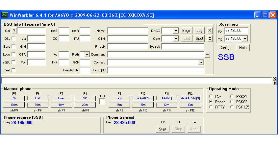Click the 40m band macro button
This screenshot has width=278, height=145.
tap(61, 105)
